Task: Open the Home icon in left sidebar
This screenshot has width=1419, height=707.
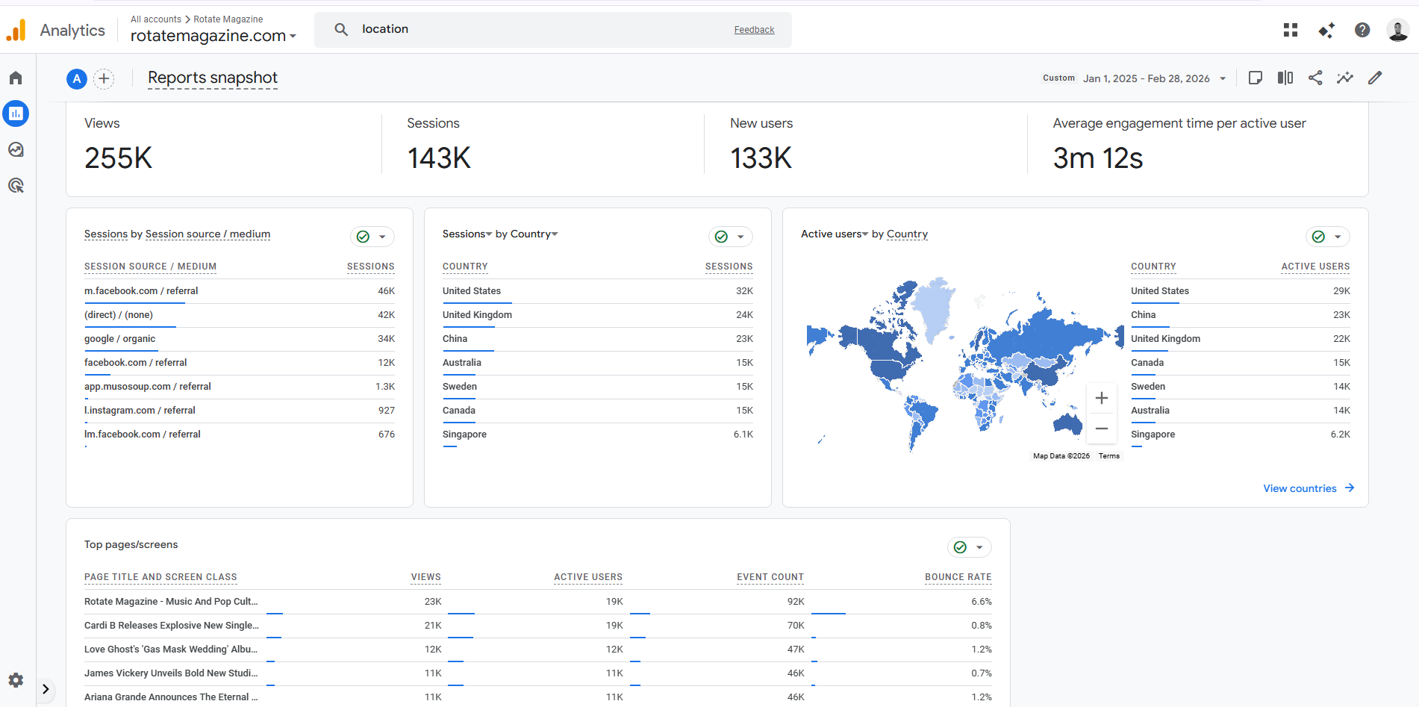Action: coord(16,78)
